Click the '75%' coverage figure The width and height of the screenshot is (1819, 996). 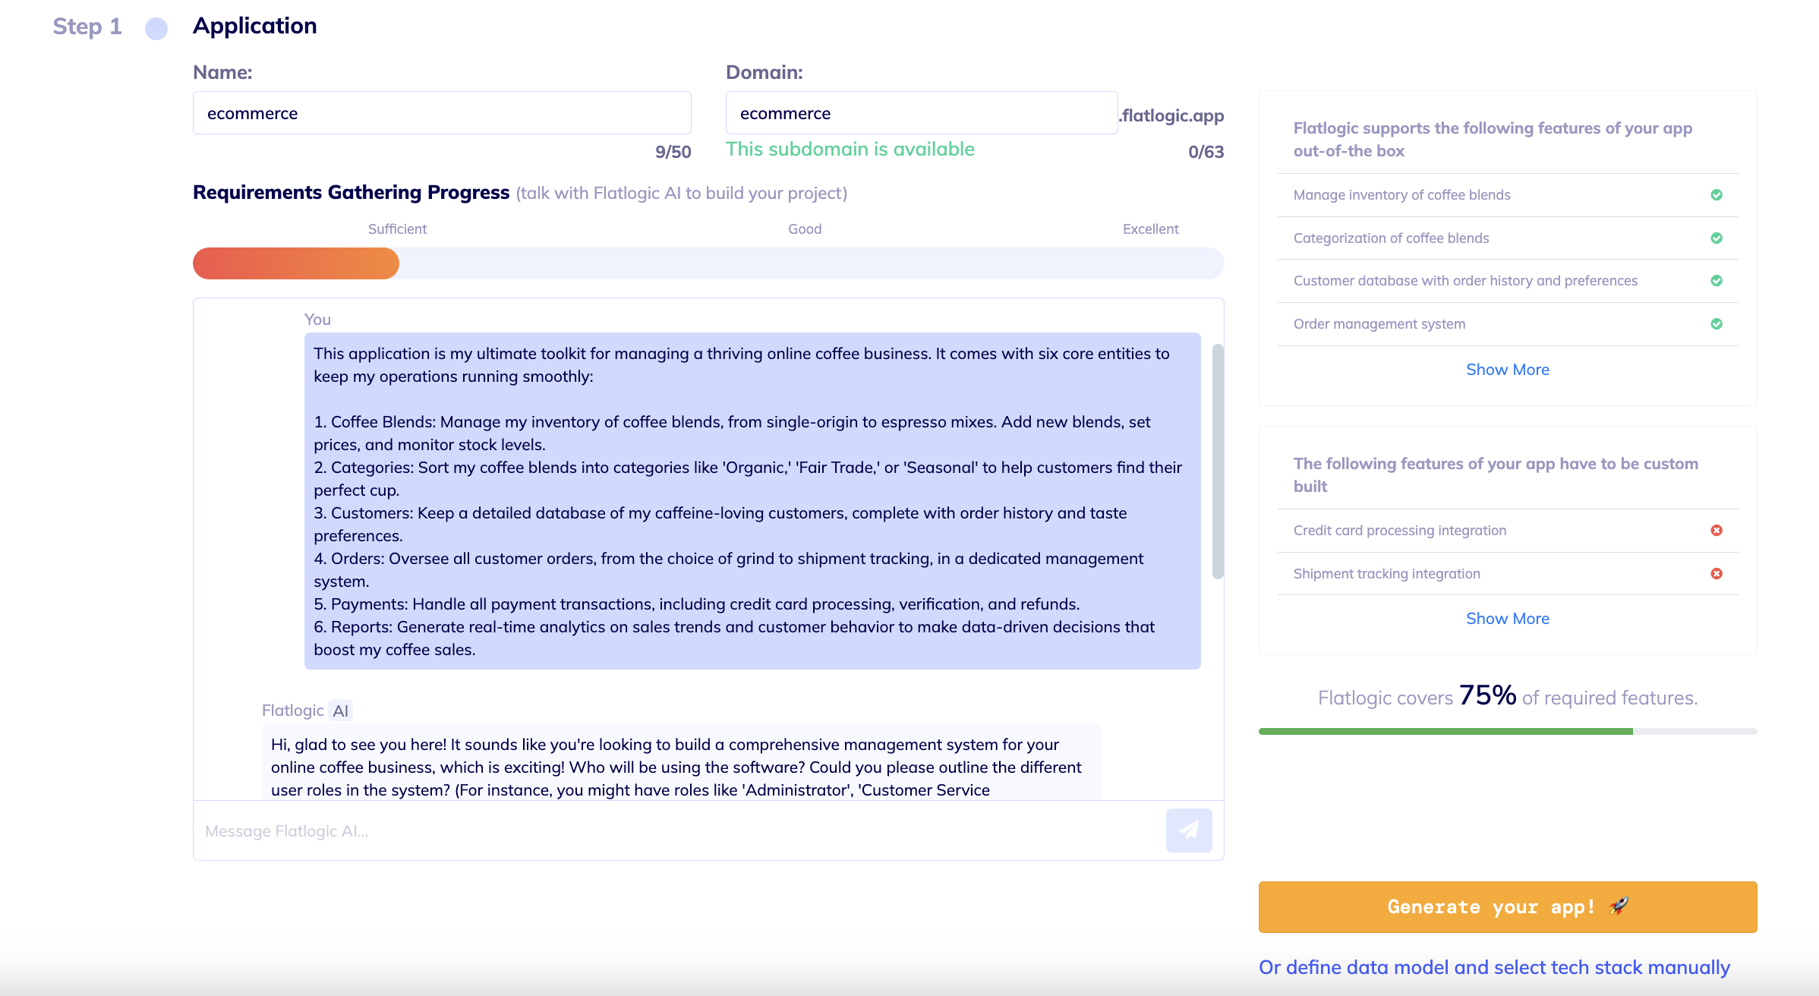tap(1487, 695)
